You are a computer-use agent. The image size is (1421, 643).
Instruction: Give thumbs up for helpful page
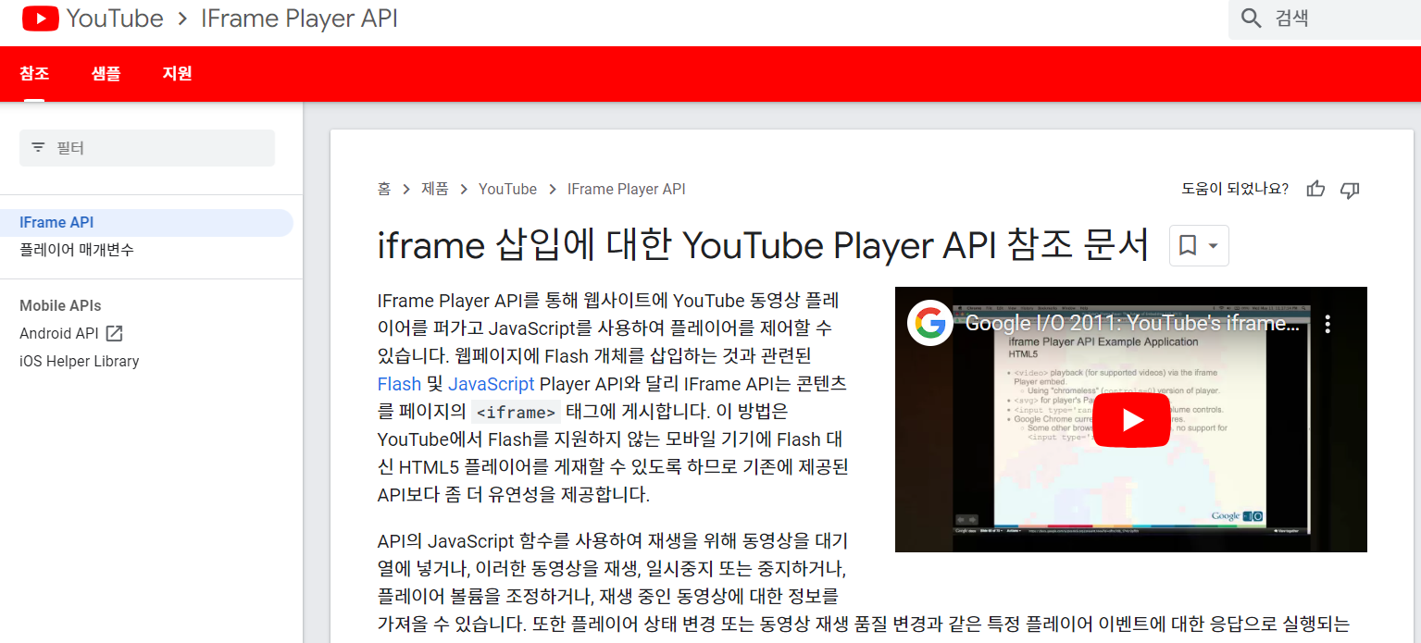click(x=1315, y=190)
